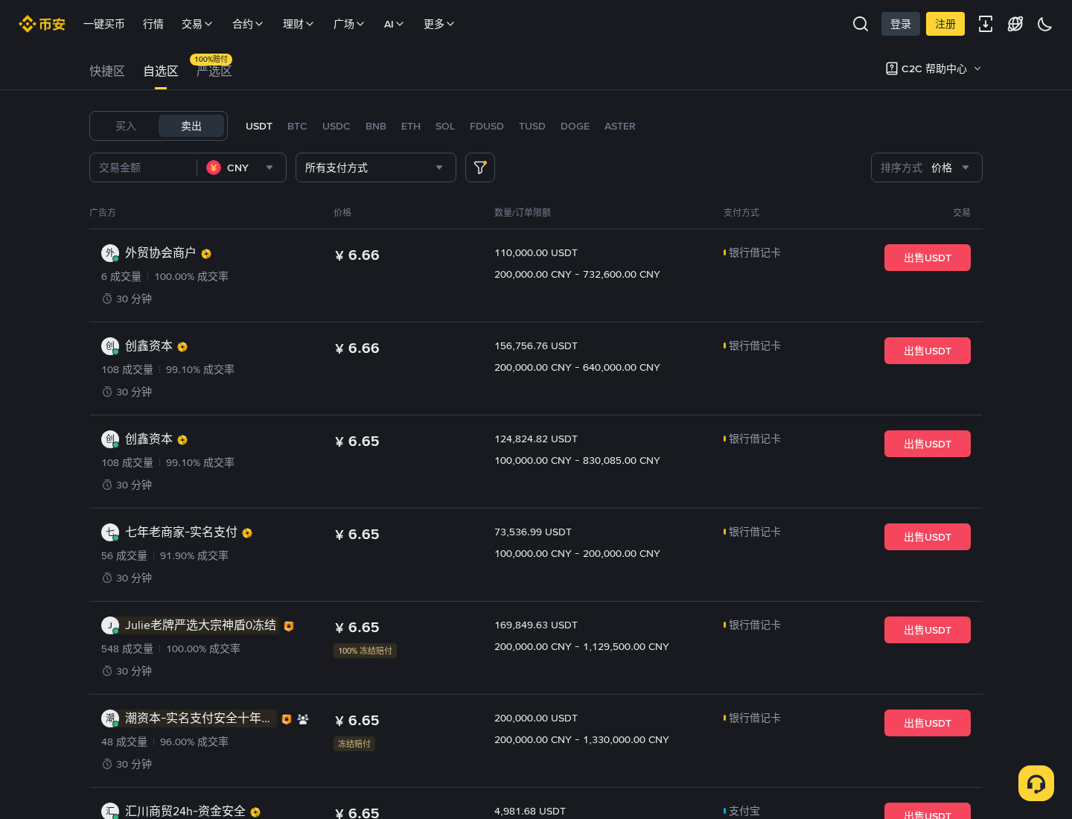Open the 广场 dropdown menu
Screen dimensions: 1072x819
(349, 24)
